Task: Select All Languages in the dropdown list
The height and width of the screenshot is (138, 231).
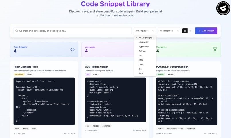Action: pos(145,38)
